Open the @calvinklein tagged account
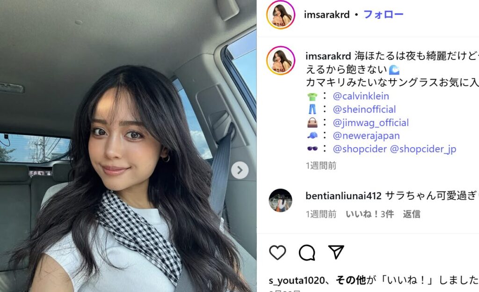The height and width of the screenshot is (292, 479). pos(361,96)
